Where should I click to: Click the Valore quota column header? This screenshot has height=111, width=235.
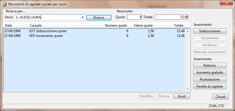pos(141,25)
